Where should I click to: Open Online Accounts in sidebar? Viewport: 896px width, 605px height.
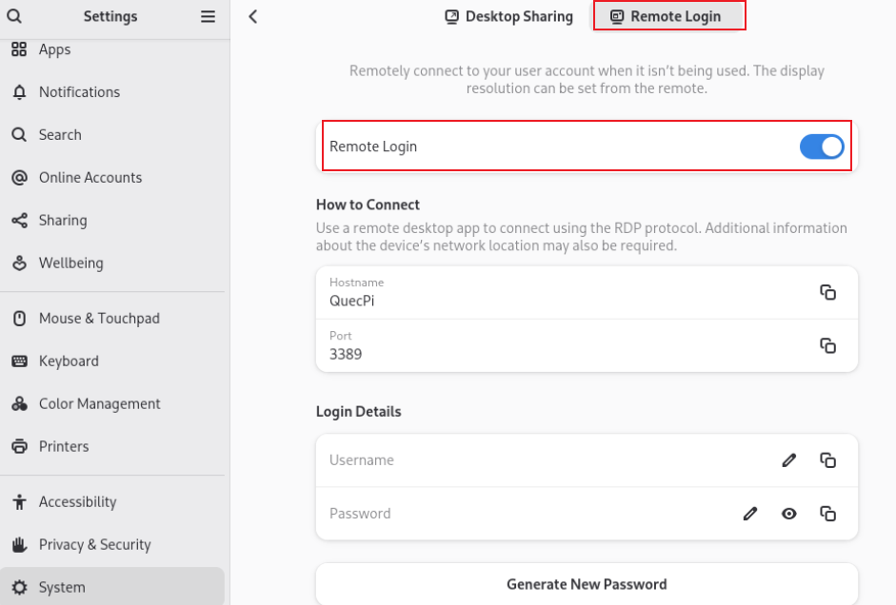(90, 178)
